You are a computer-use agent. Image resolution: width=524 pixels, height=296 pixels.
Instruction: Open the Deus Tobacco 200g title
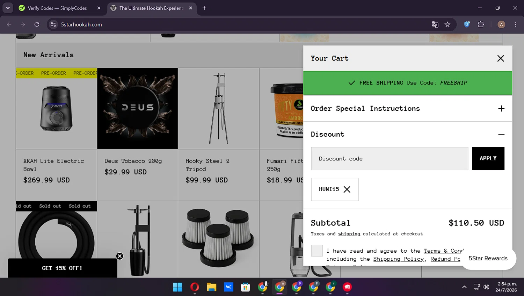click(x=133, y=161)
